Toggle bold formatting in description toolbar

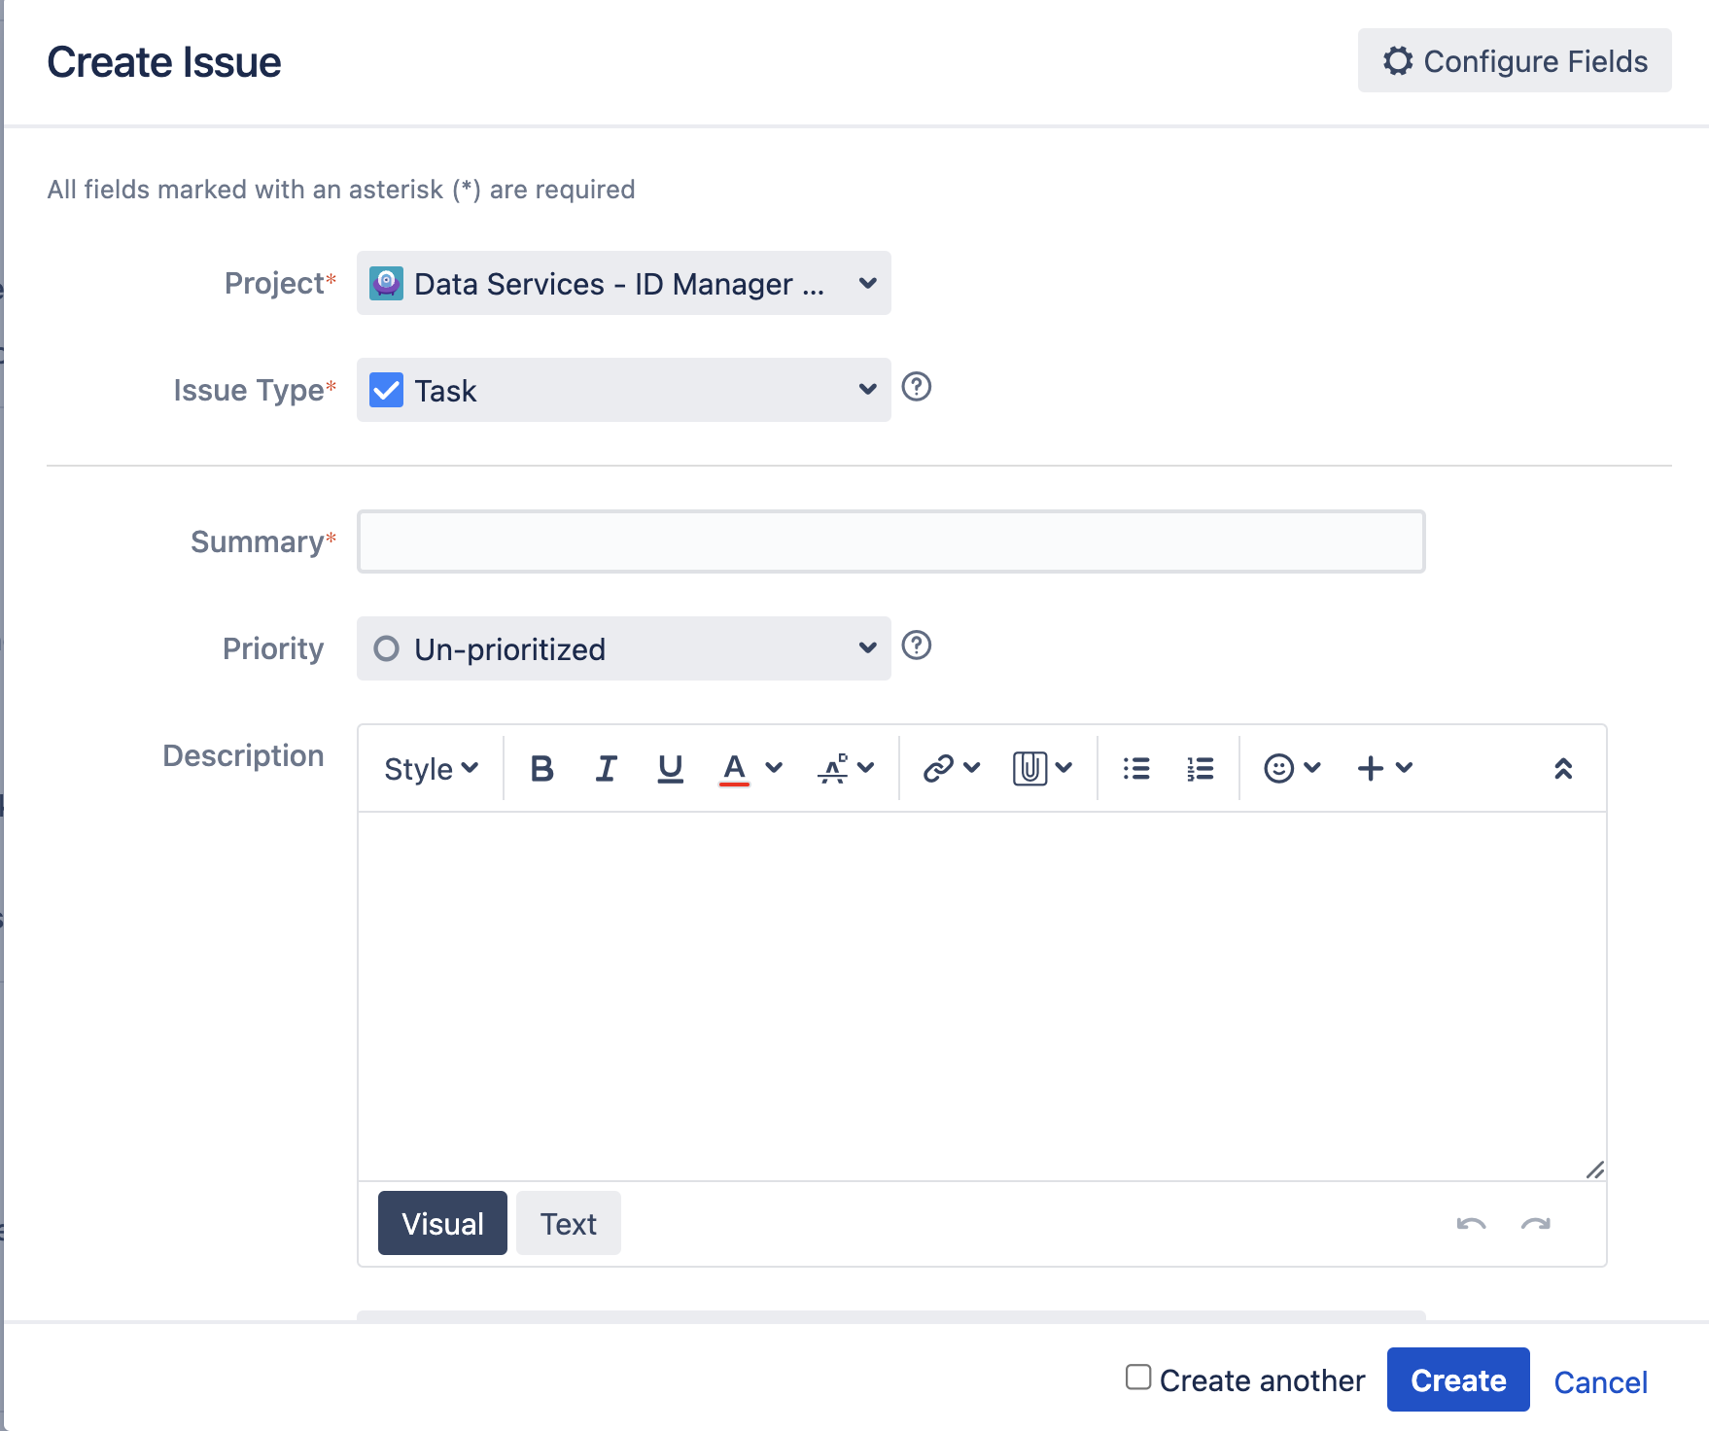(541, 769)
